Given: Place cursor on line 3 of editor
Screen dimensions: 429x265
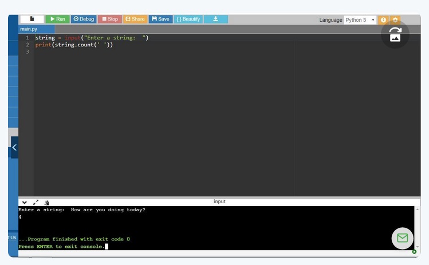Looking at the screenshot, I should click(115, 52).
